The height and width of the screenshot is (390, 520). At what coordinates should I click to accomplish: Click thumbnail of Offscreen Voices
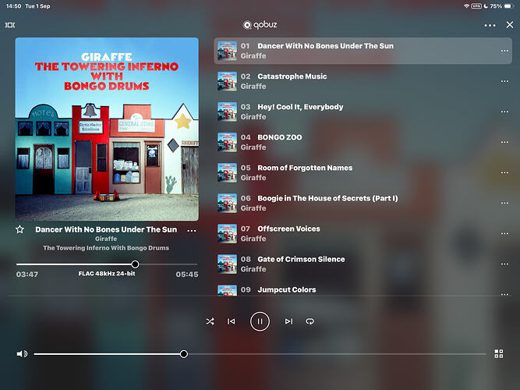tap(227, 234)
